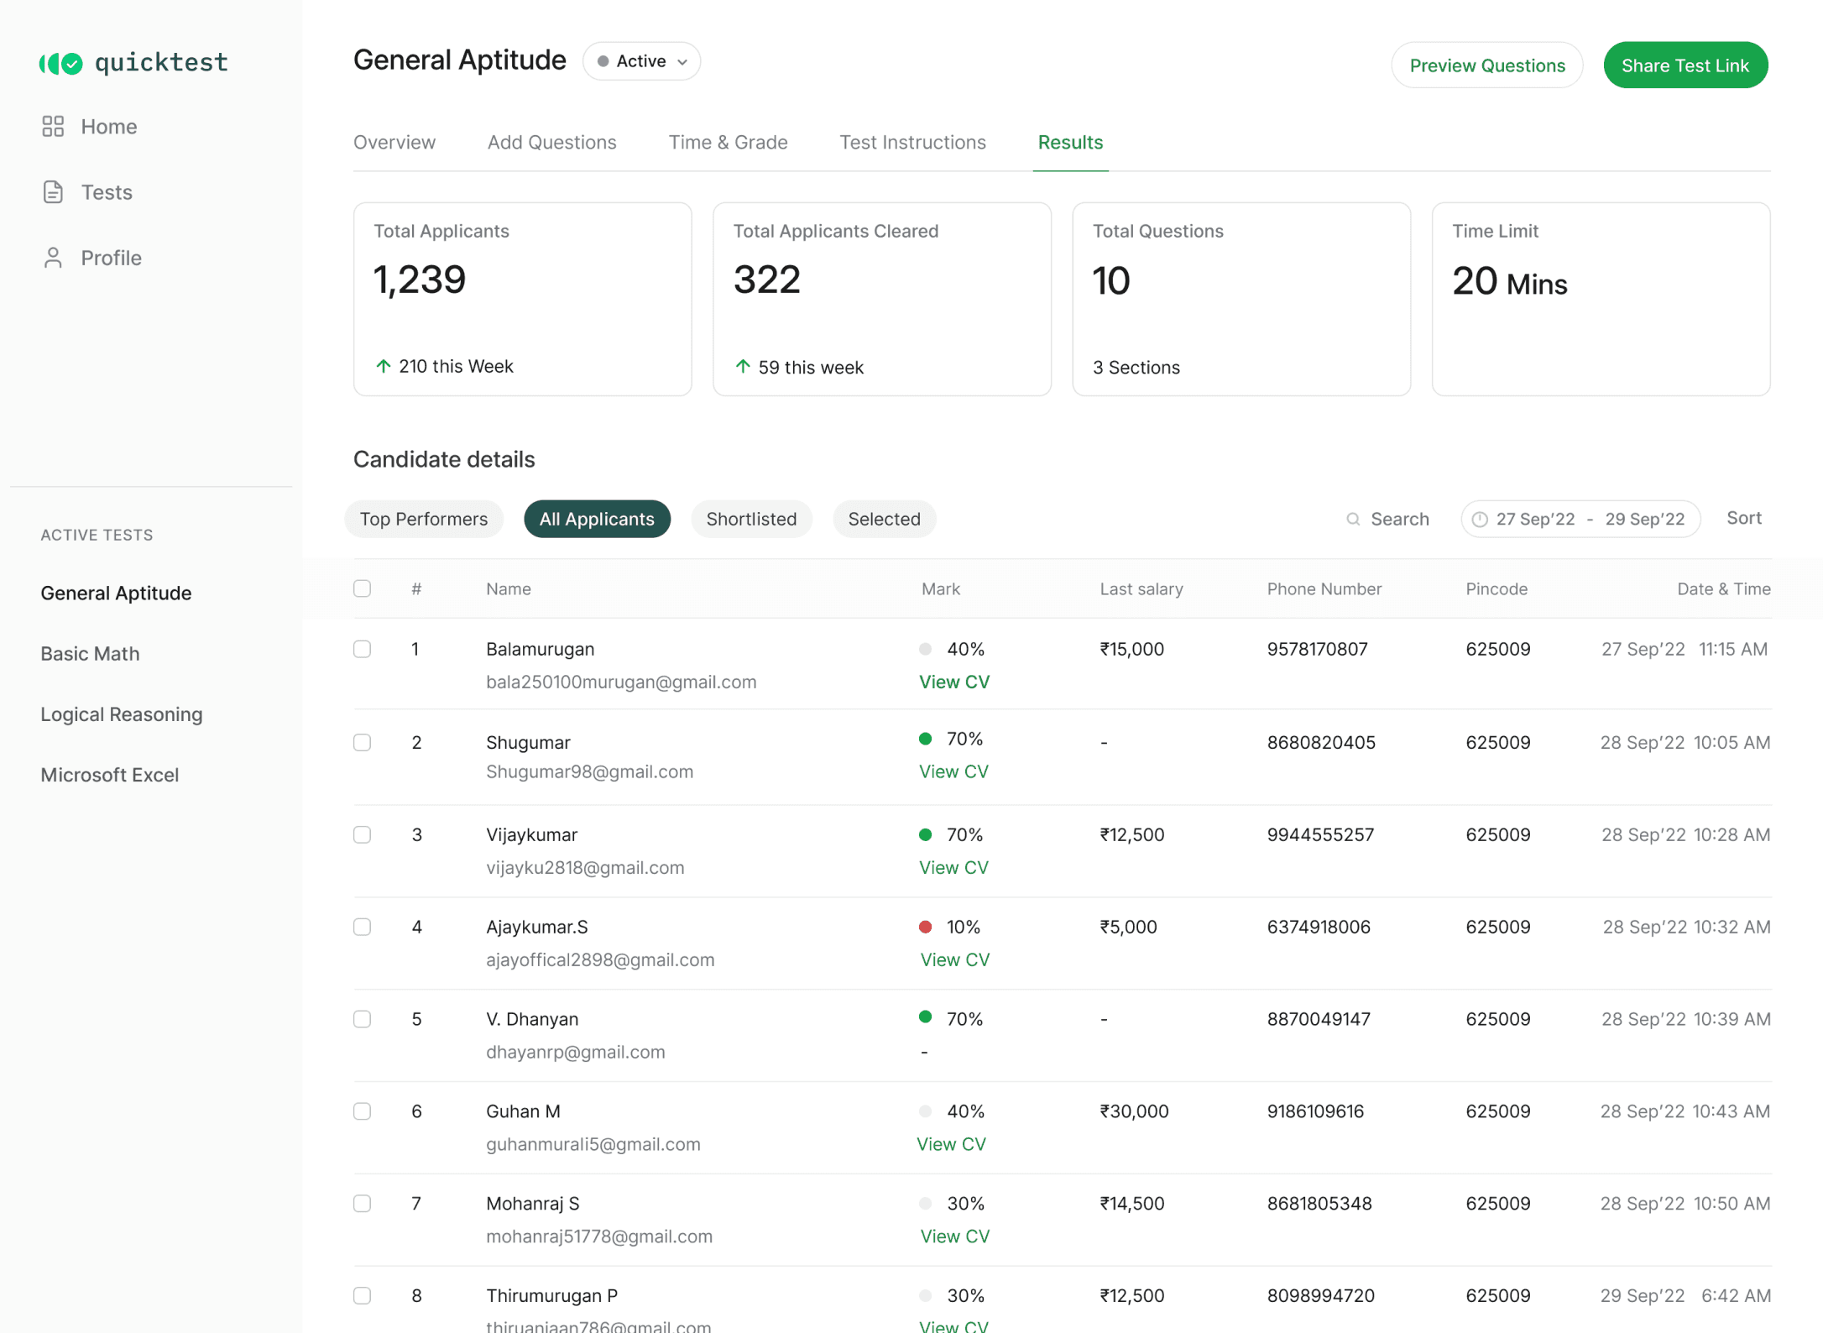The image size is (1823, 1333).
Task: Click green status dot for Shugumar's mark
Action: tap(925, 739)
